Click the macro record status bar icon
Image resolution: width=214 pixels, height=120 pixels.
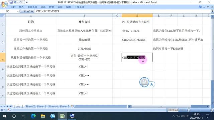pos(9,110)
